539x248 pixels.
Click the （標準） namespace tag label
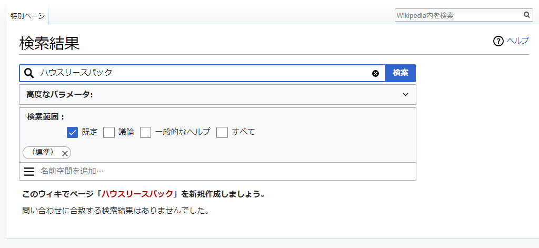click(42, 153)
